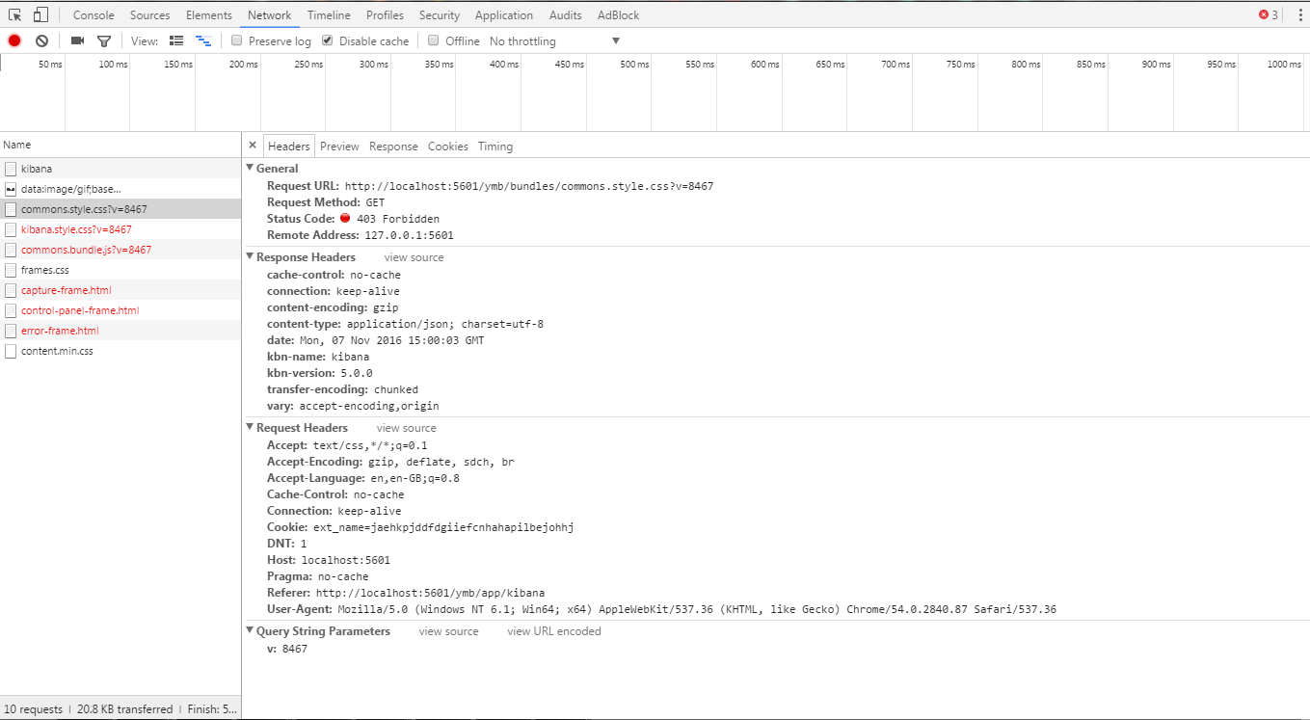
Task: Click the 10 requests status text
Action: point(34,709)
